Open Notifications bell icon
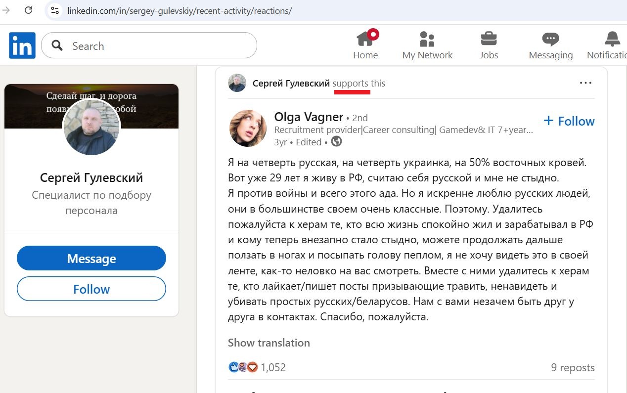 point(612,39)
